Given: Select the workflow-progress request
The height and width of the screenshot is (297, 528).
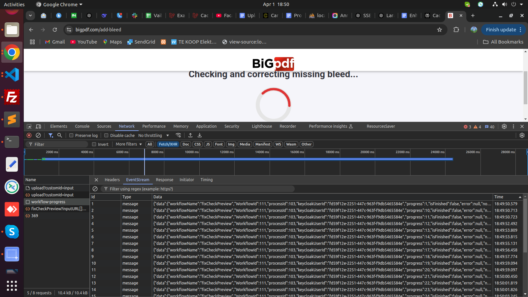Looking at the screenshot, I should (x=48, y=202).
